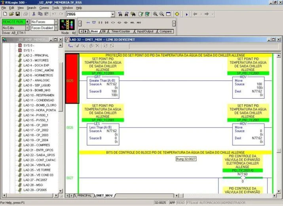Select SYS 0 in project tree

29,46
